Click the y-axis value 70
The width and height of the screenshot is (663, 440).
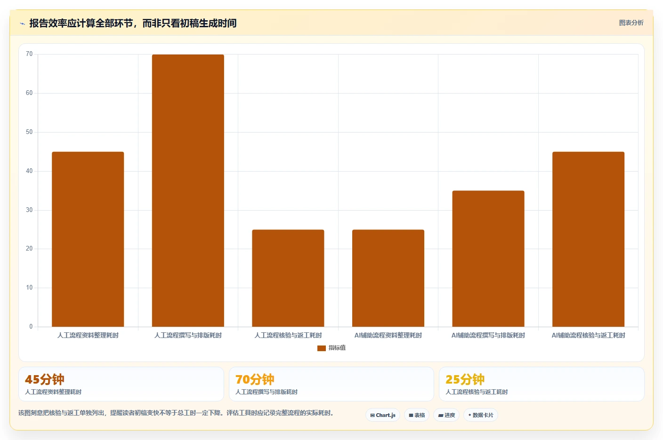point(29,54)
